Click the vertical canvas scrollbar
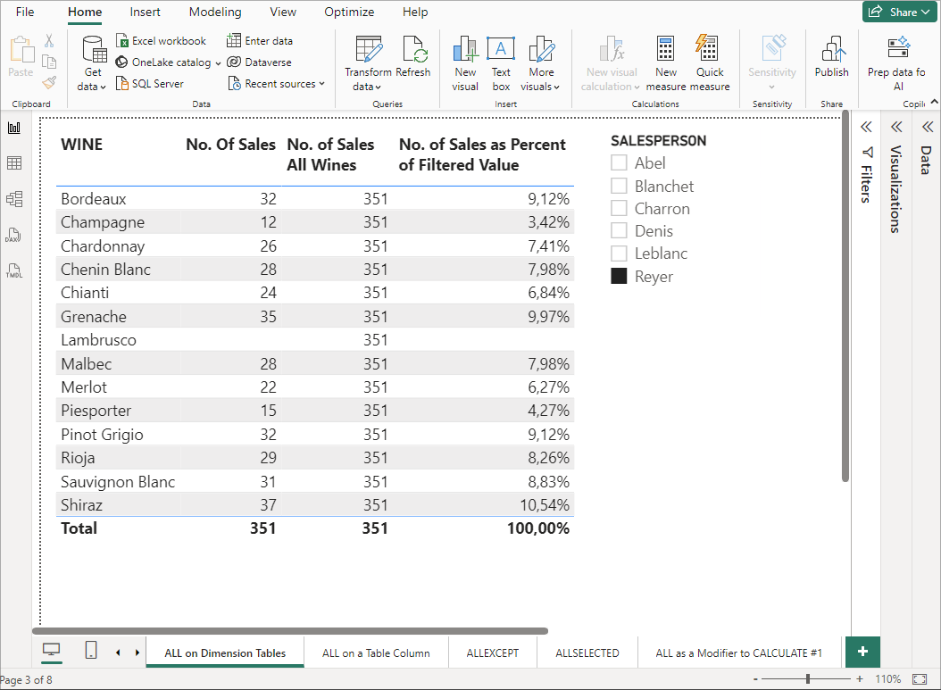 coord(845,297)
